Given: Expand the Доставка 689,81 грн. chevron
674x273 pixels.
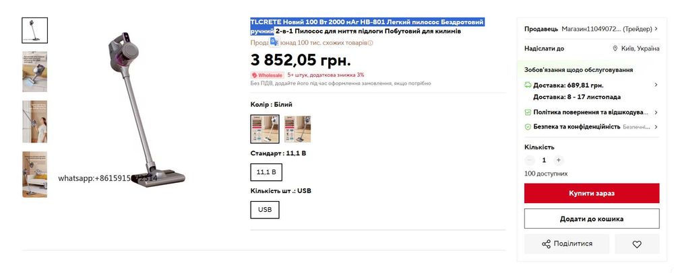Looking at the screenshot, I should (x=656, y=85).
